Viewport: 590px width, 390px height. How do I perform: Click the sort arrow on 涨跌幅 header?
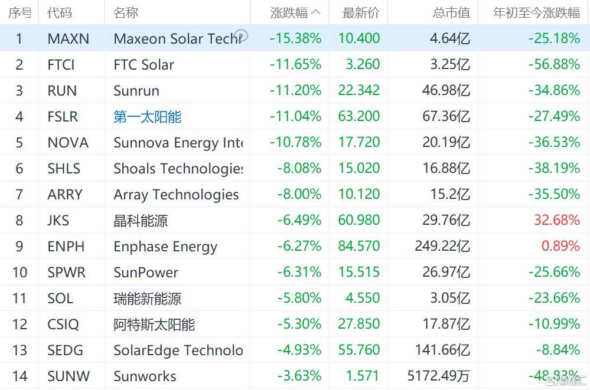316,12
